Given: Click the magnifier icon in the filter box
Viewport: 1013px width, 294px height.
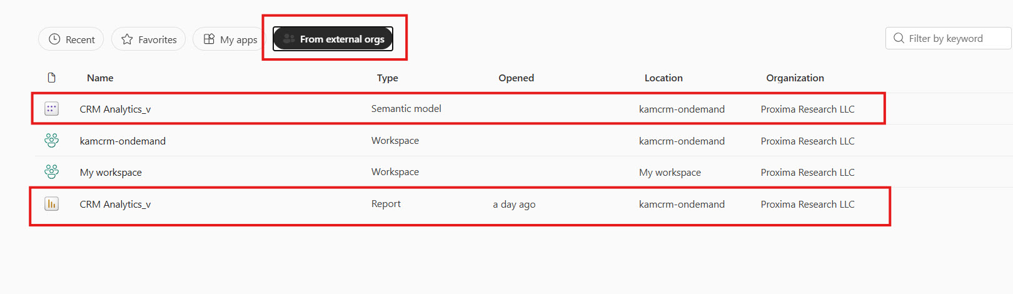Looking at the screenshot, I should coord(899,38).
